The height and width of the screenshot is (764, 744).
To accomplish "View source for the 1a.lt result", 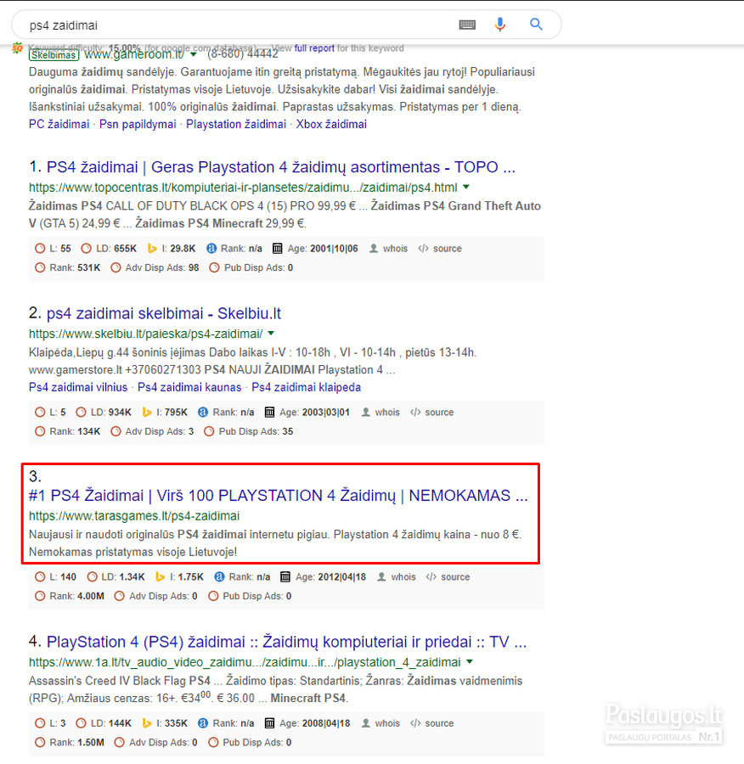I will coord(432,723).
